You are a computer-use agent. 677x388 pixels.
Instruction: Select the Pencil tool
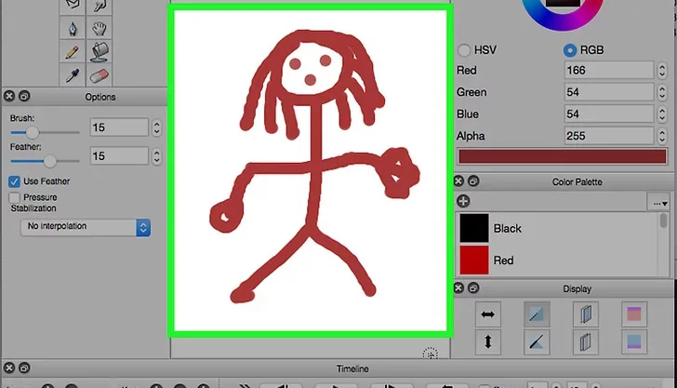73,52
